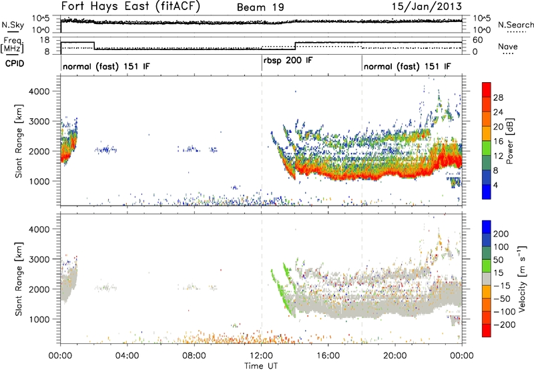The width and height of the screenshot is (534, 370).
Task: Click the '-200' Velocity colorbar tick value
Action: point(505,325)
